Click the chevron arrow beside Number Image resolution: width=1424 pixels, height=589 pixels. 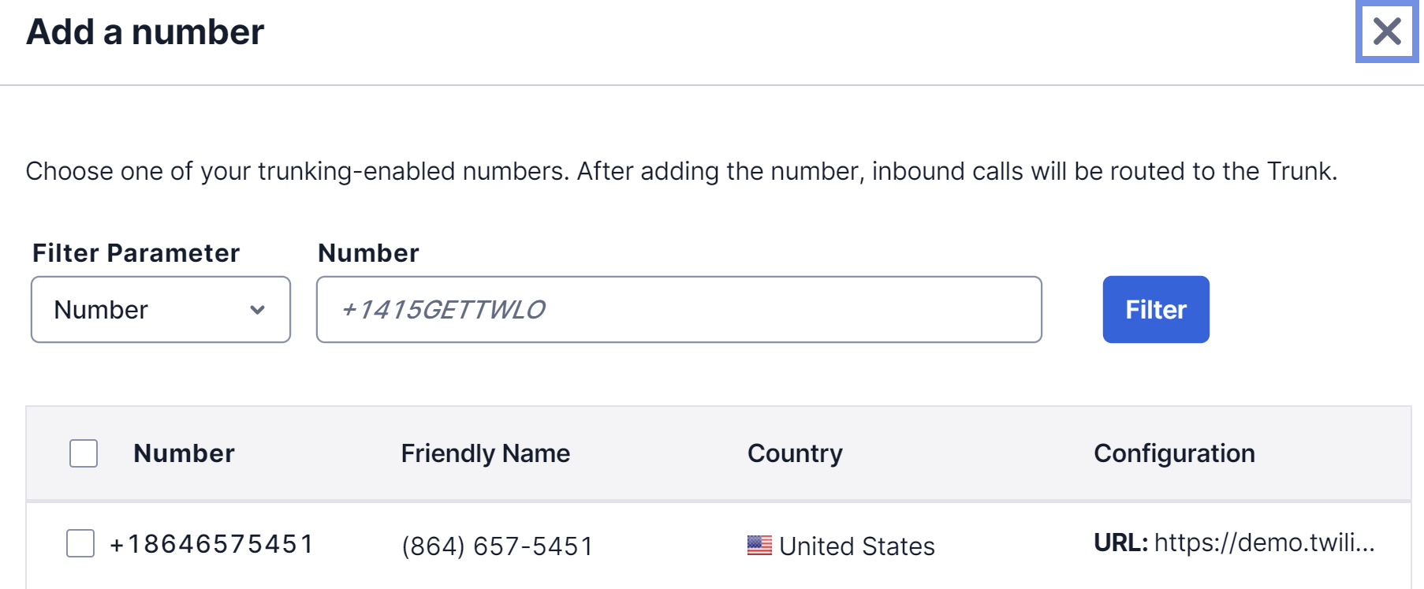point(257,310)
